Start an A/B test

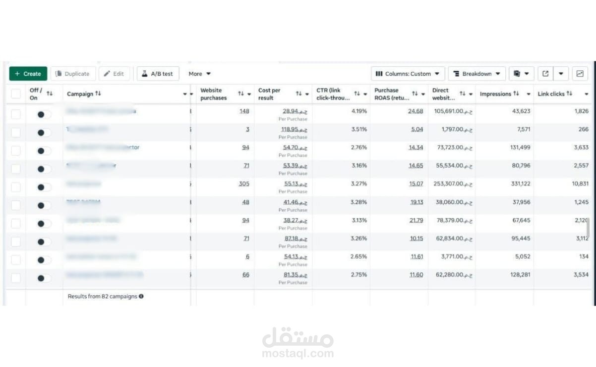point(158,74)
